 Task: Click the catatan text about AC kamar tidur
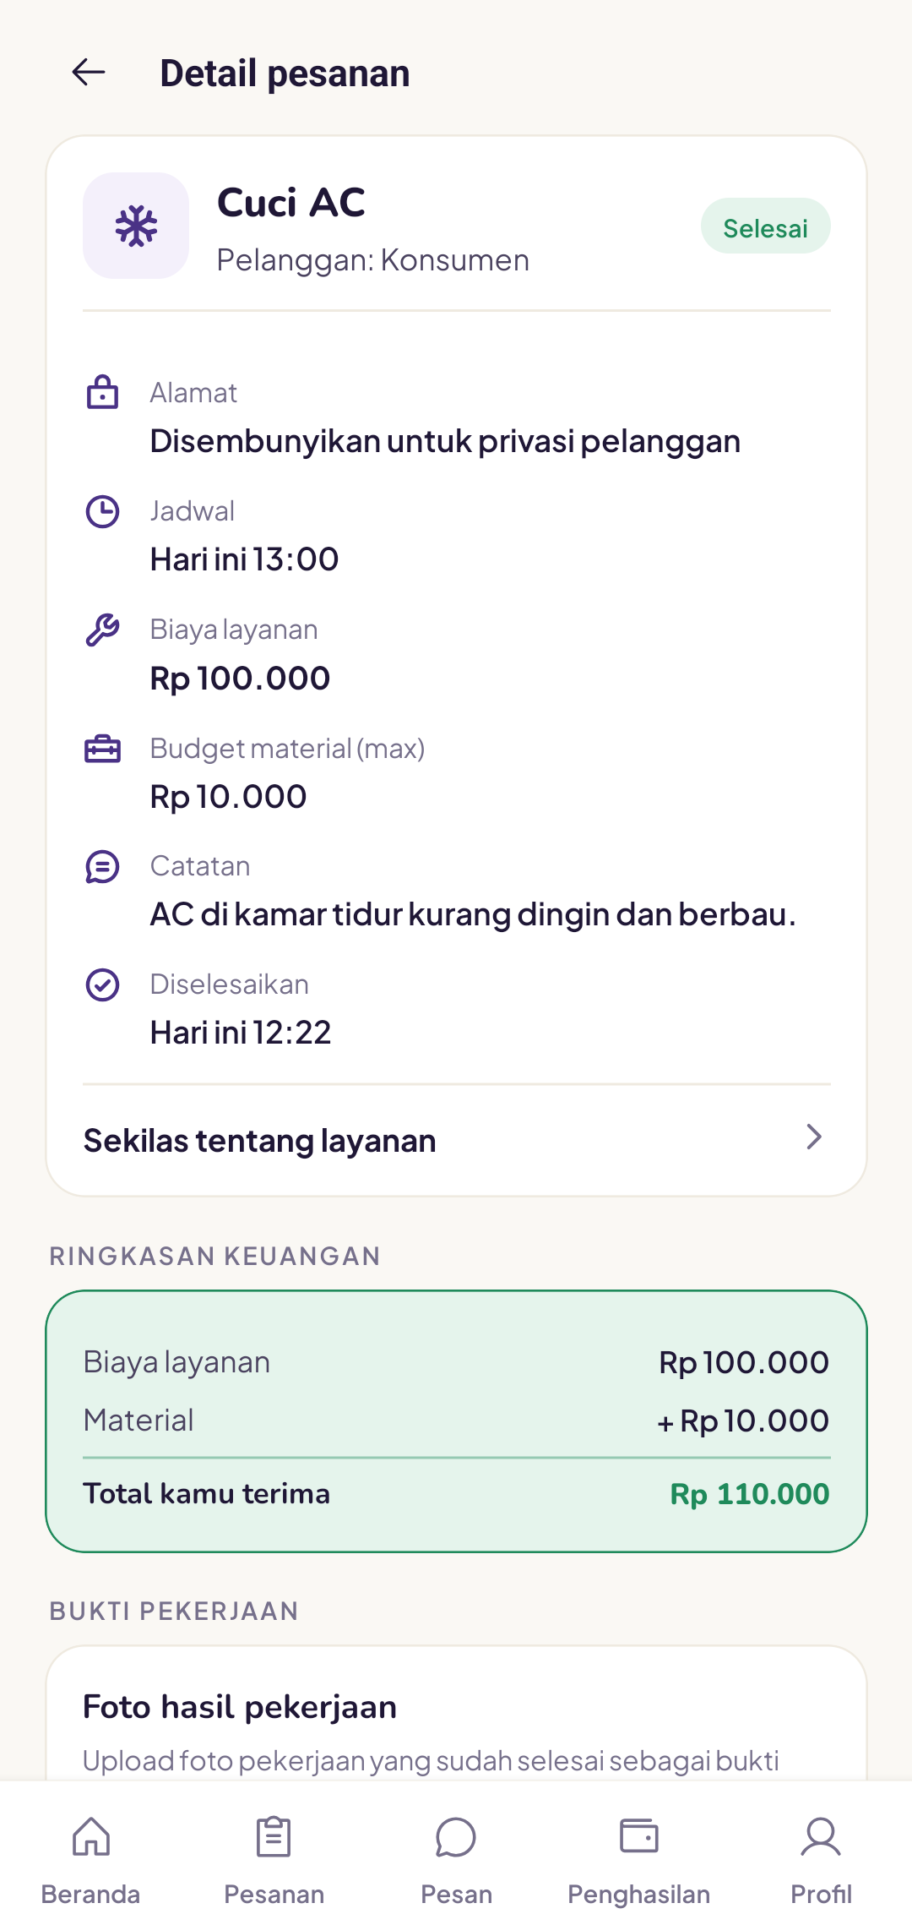(473, 914)
